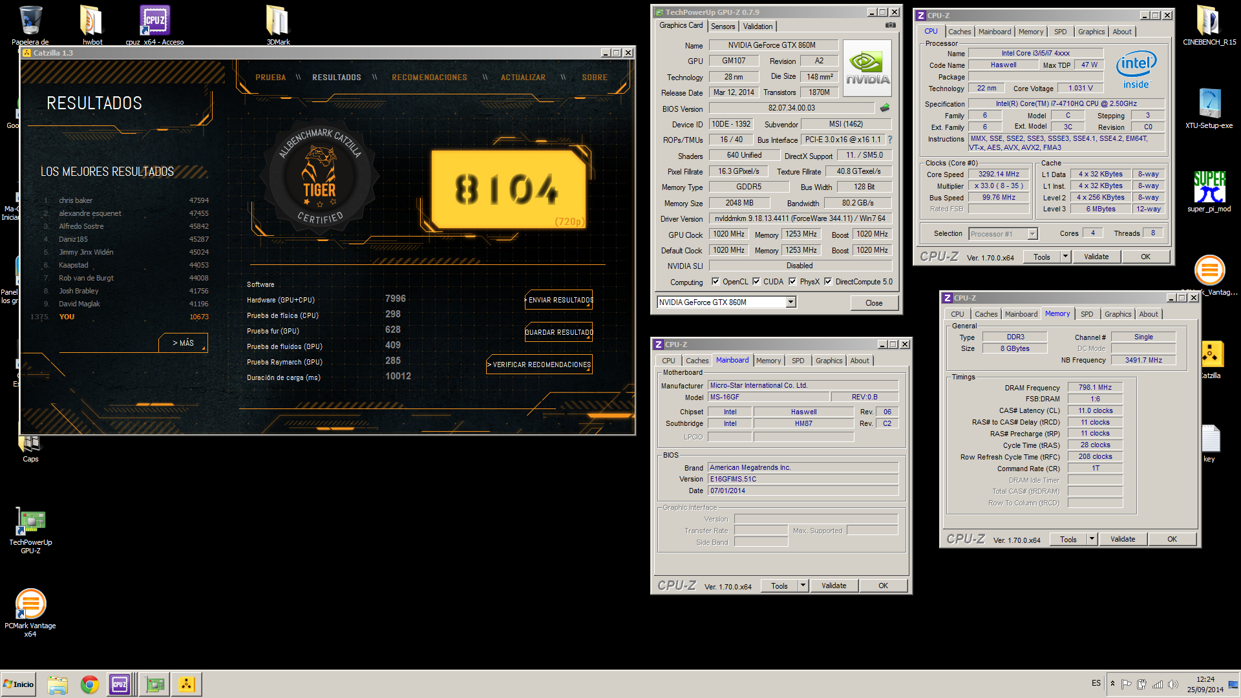Viewport: 1241px width, 698px height.
Task: Select leaderboard row 'chris baker'
Action: 125,200
